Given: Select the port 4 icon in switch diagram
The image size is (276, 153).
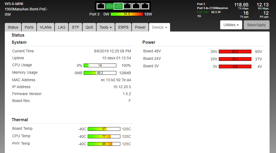Looking at the screenshot, I should [127, 6].
